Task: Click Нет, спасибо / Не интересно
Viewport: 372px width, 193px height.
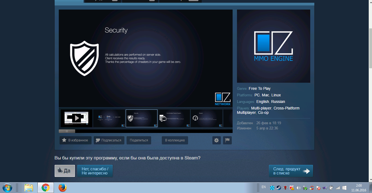Action: pos(95,171)
